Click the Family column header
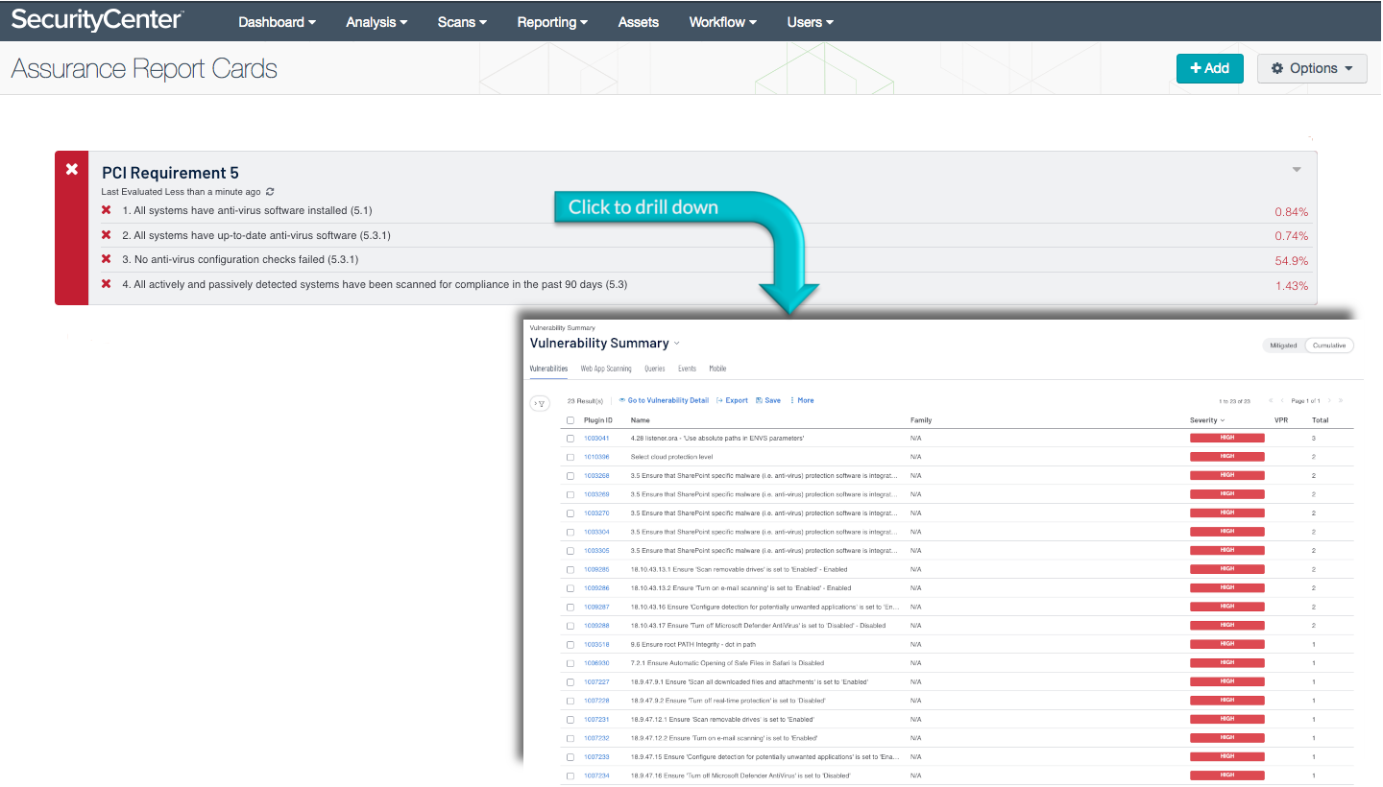 click(x=921, y=420)
